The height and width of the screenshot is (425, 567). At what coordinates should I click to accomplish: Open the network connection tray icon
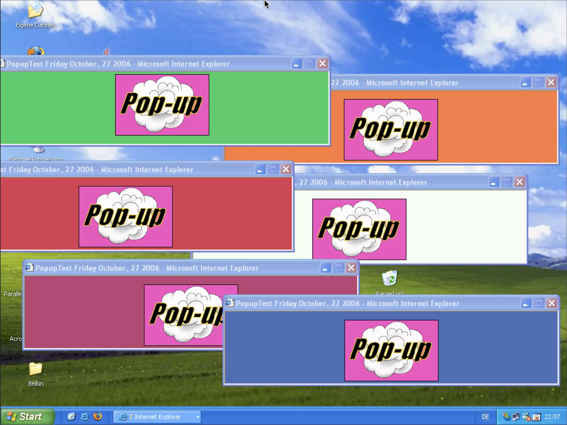point(516,417)
